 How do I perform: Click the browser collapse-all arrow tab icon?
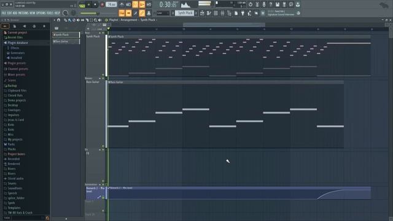[5, 26]
